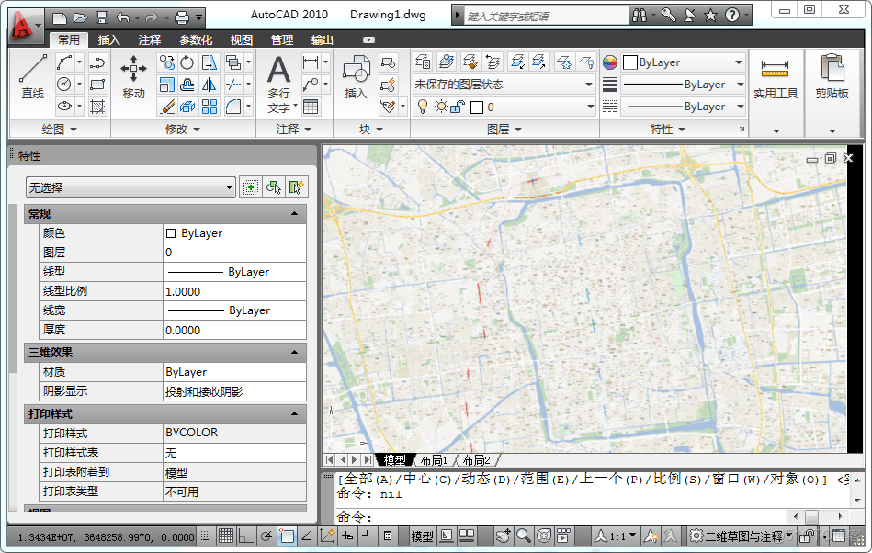
Task: Switch to the 布局1 layout tab
Action: pos(434,459)
